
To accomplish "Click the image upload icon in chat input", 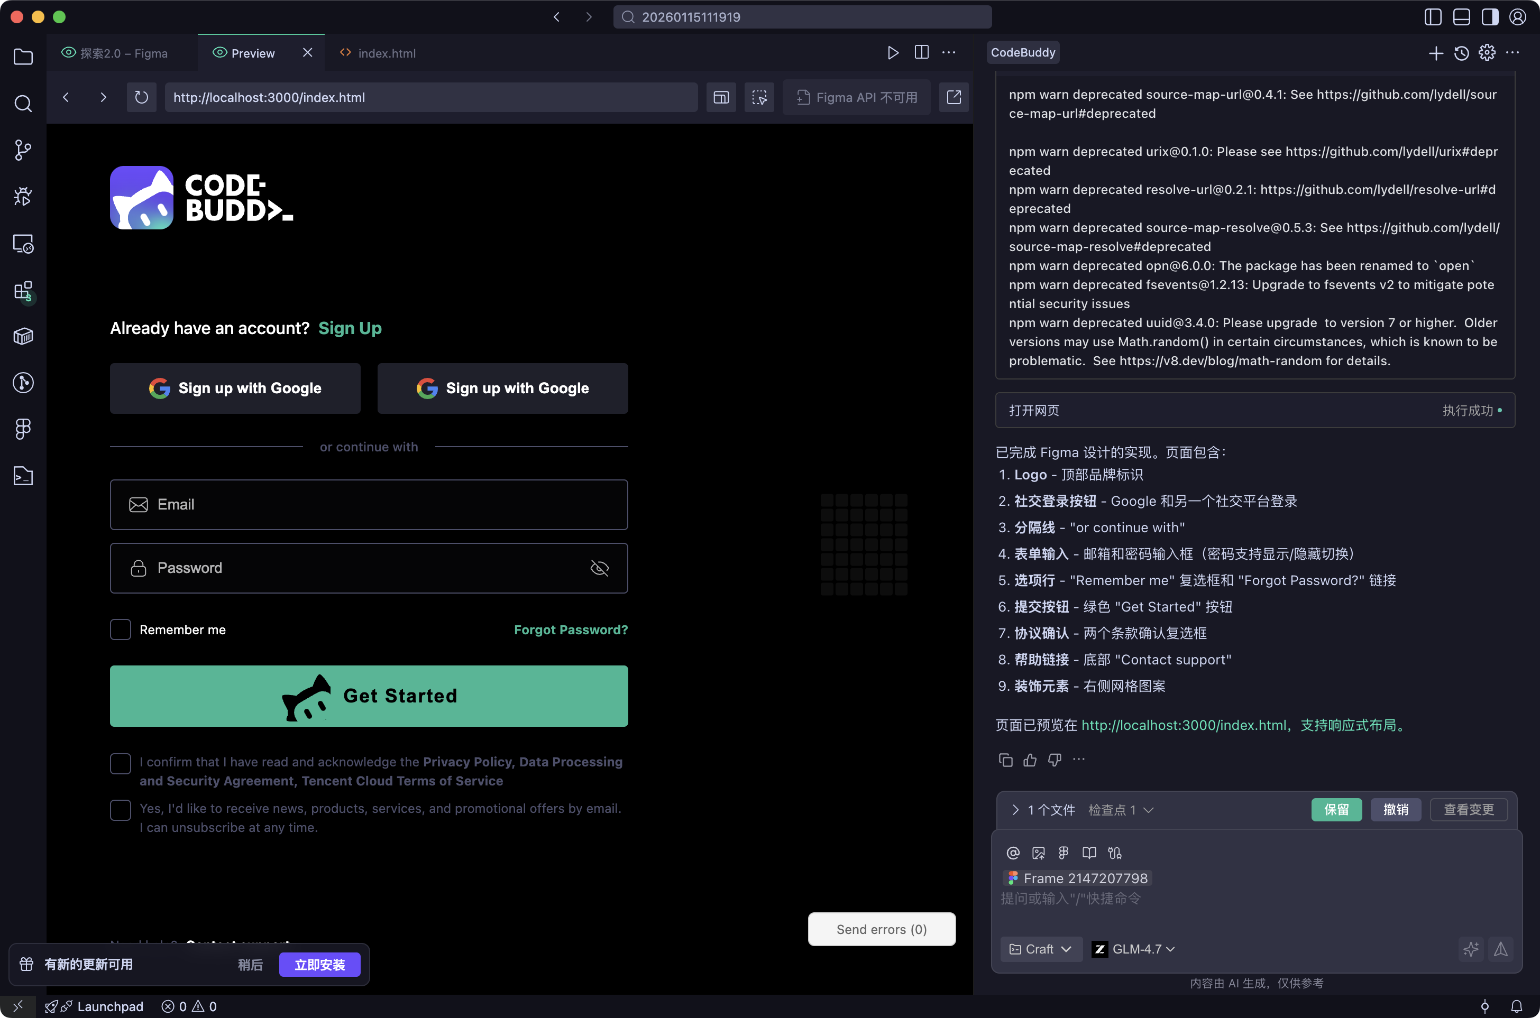I will [1039, 853].
